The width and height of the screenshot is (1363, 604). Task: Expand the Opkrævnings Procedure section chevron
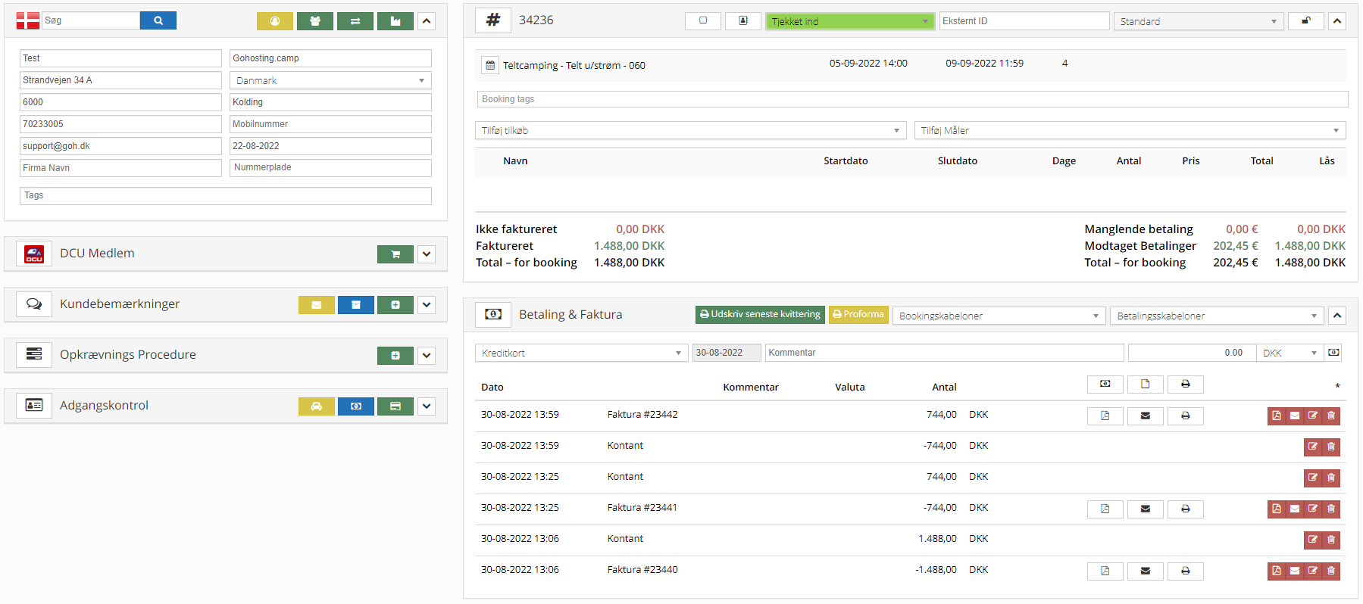(x=427, y=355)
